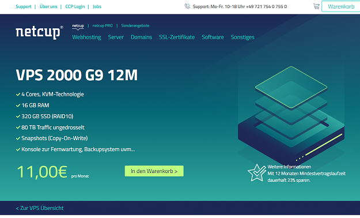Image resolution: width=360 pixels, height=218 pixels.
Task: Open the Software menu
Action: (213, 37)
